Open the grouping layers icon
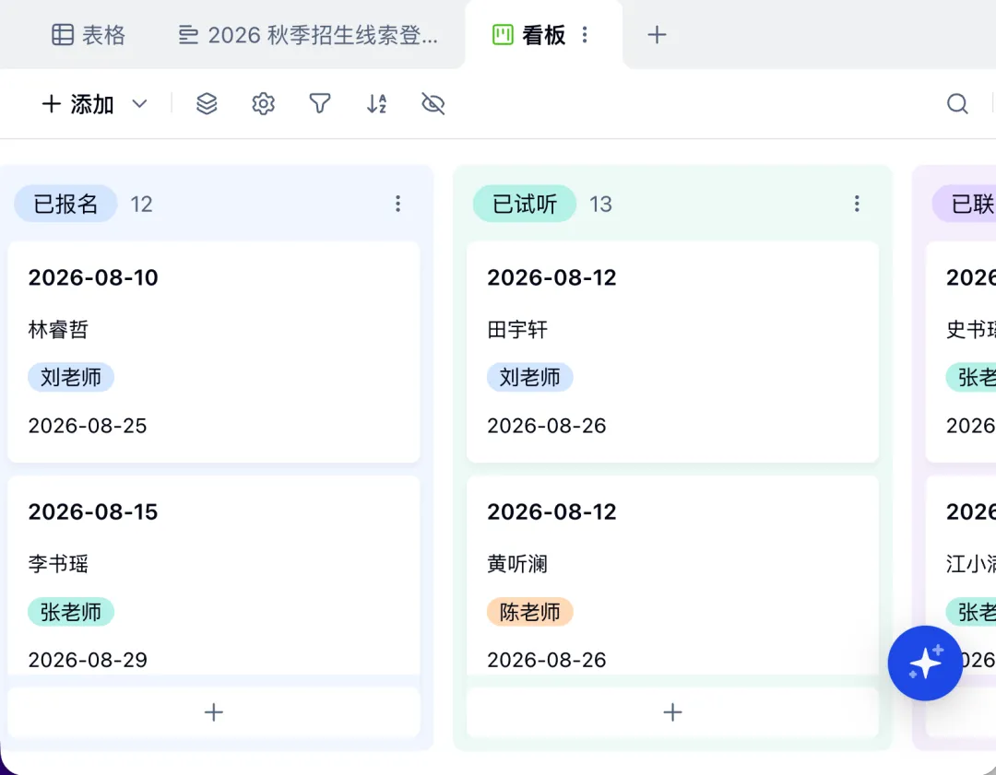The height and width of the screenshot is (775, 996). point(207,103)
